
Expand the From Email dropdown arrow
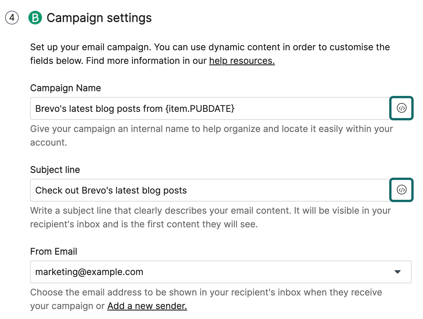coord(397,272)
